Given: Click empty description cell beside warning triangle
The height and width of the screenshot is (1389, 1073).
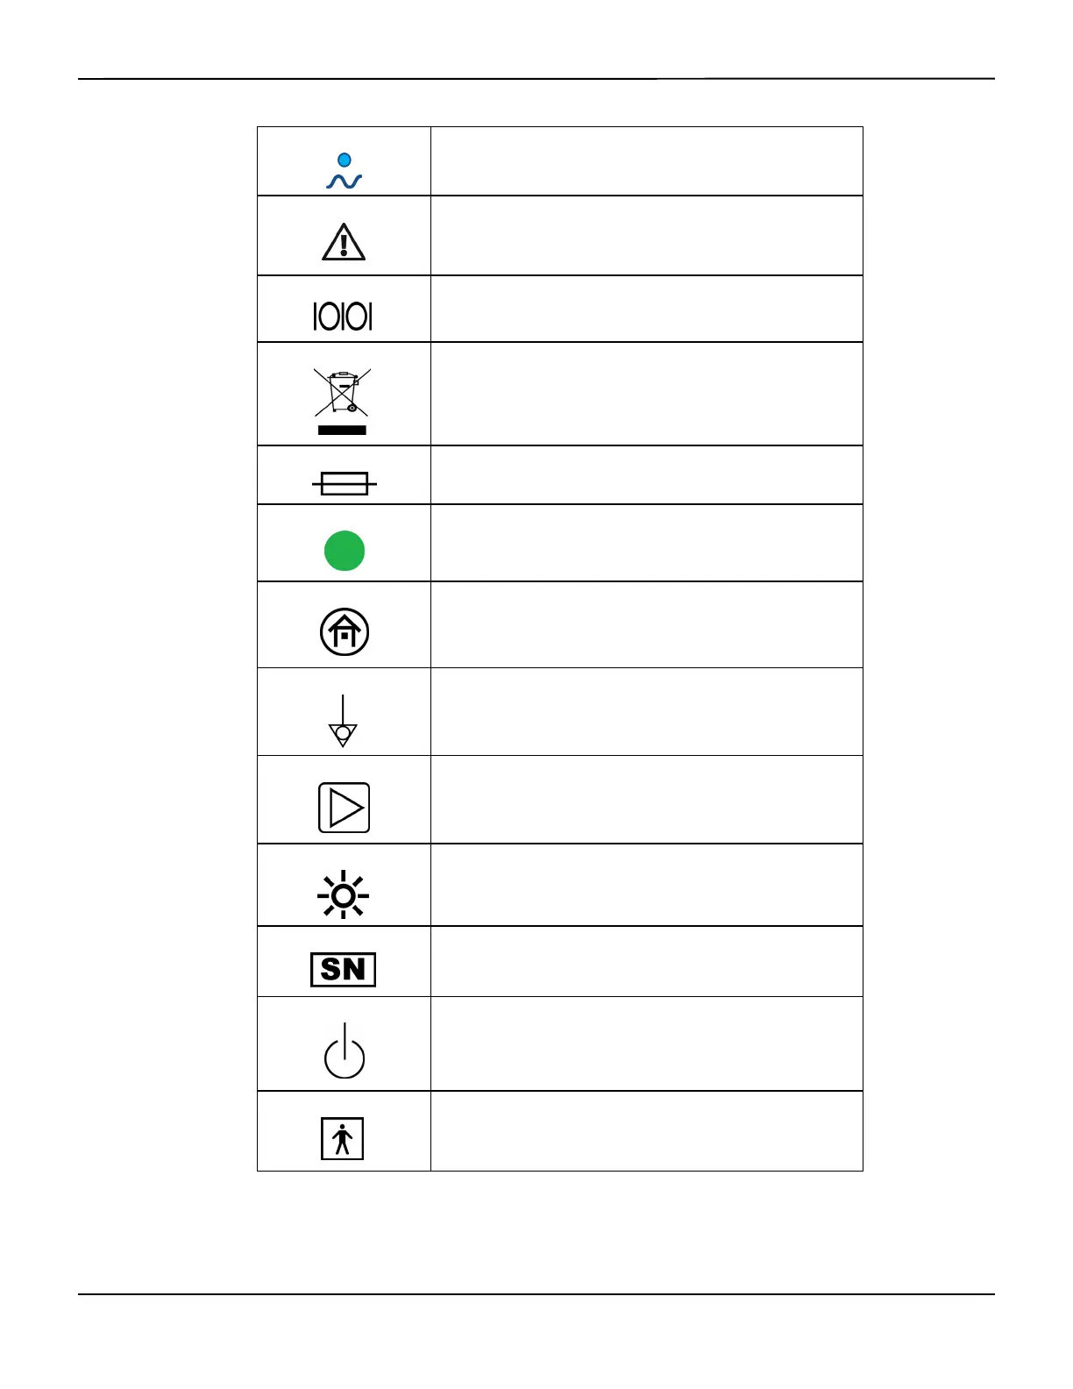Looking at the screenshot, I should tap(646, 236).
